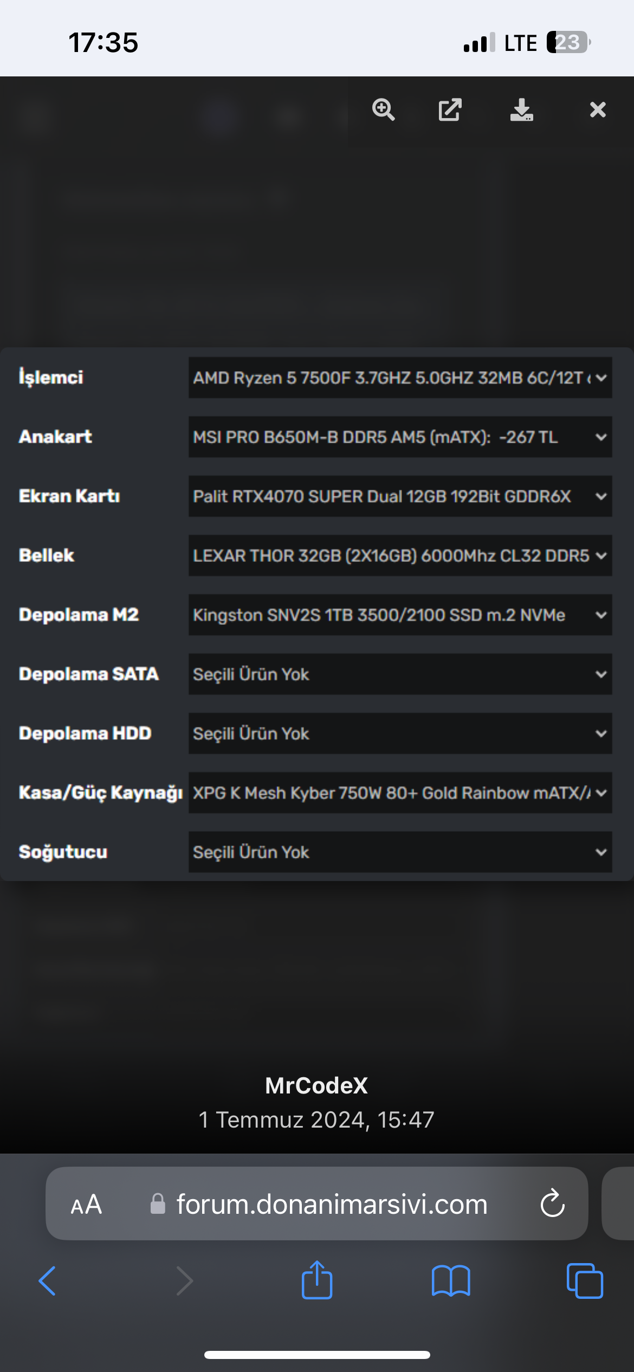Open Safari reader text size (AA) menu

(x=86, y=1205)
